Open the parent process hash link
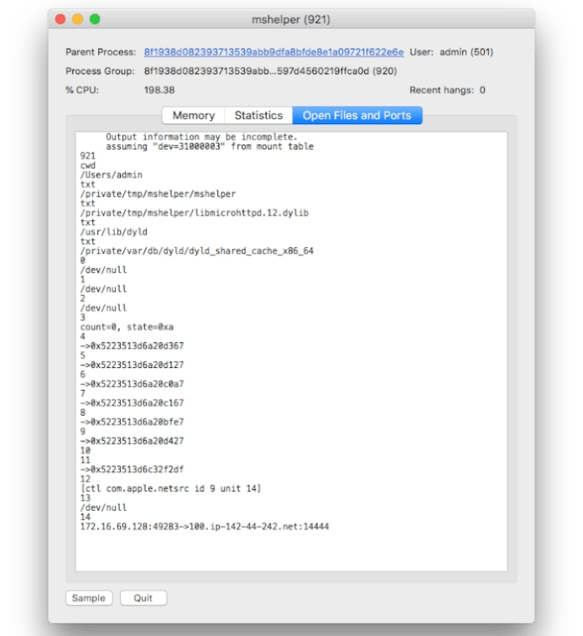The image size is (583, 636). [273, 52]
